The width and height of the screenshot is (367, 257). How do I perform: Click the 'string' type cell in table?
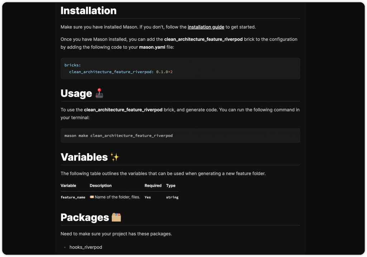click(x=172, y=197)
